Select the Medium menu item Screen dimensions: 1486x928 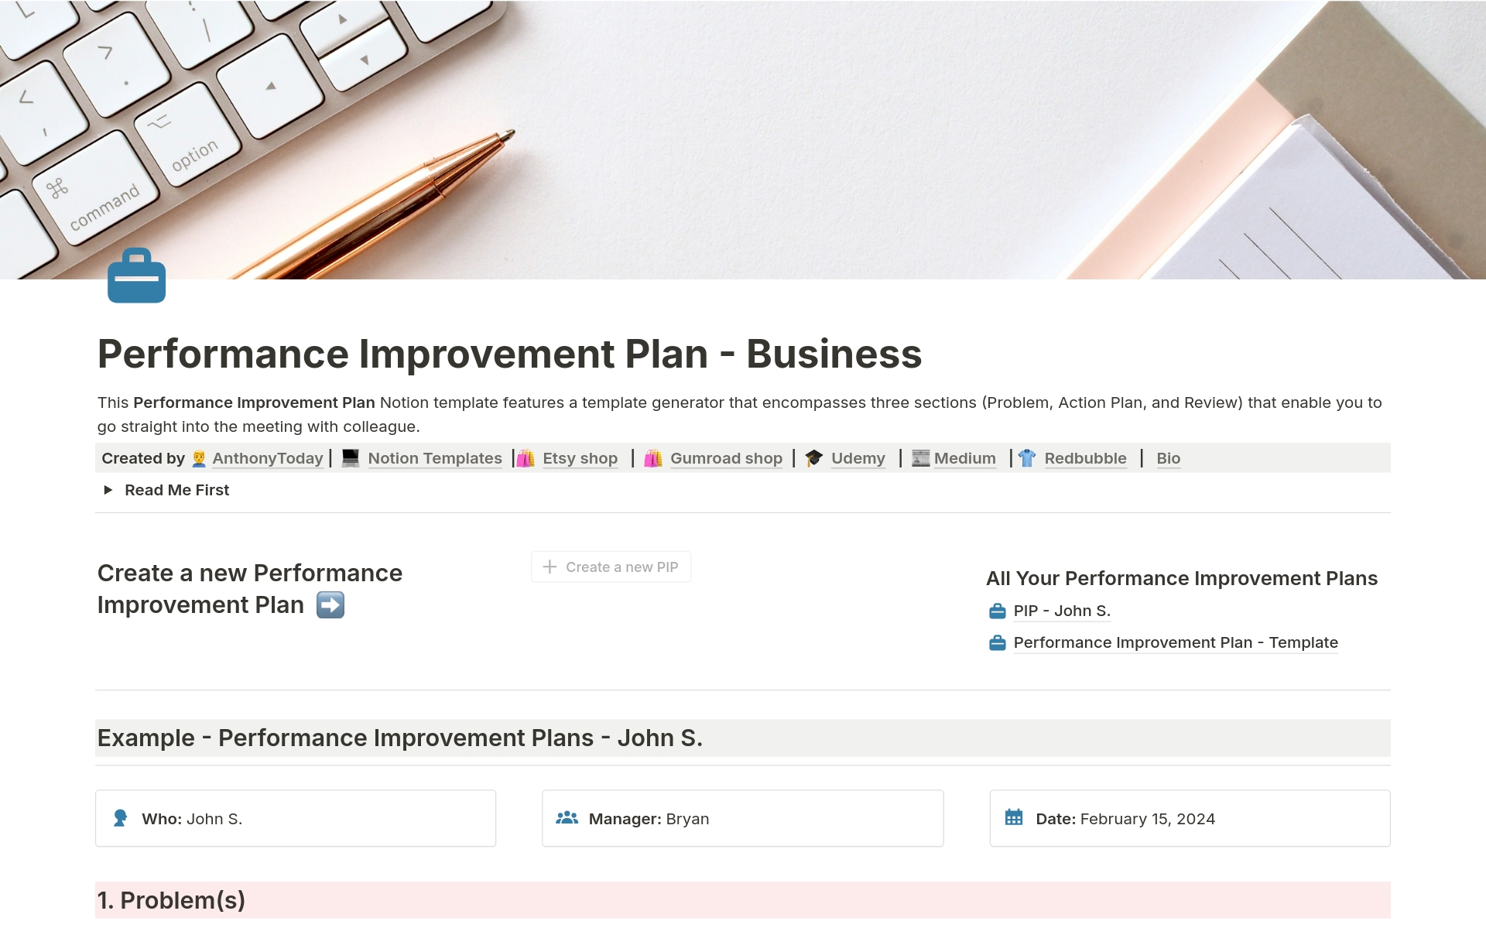964,457
